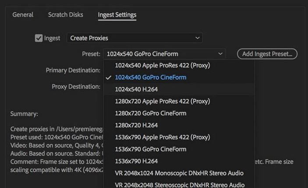The width and height of the screenshot is (308, 188).
Task: Uncheck the Ingest checkbox
Action: (x=39, y=38)
